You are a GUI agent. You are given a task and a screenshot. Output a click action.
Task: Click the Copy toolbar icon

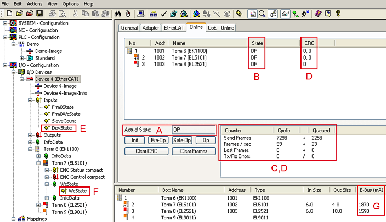(85, 14)
